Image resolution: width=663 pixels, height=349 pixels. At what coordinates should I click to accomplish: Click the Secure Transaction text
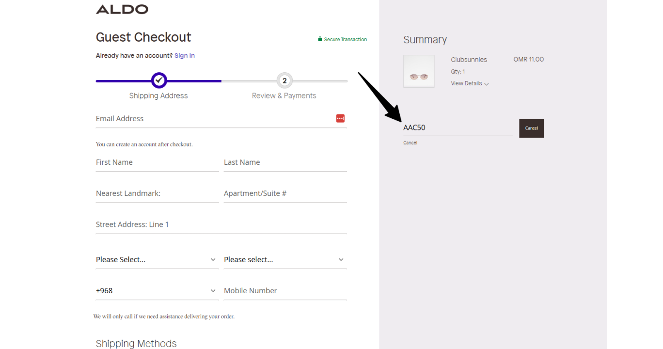pyautogui.click(x=346, y=40)
